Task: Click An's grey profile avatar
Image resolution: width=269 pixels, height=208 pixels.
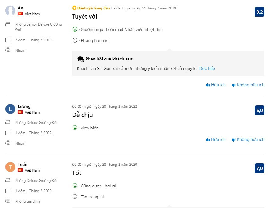Action: coord(10,11)
